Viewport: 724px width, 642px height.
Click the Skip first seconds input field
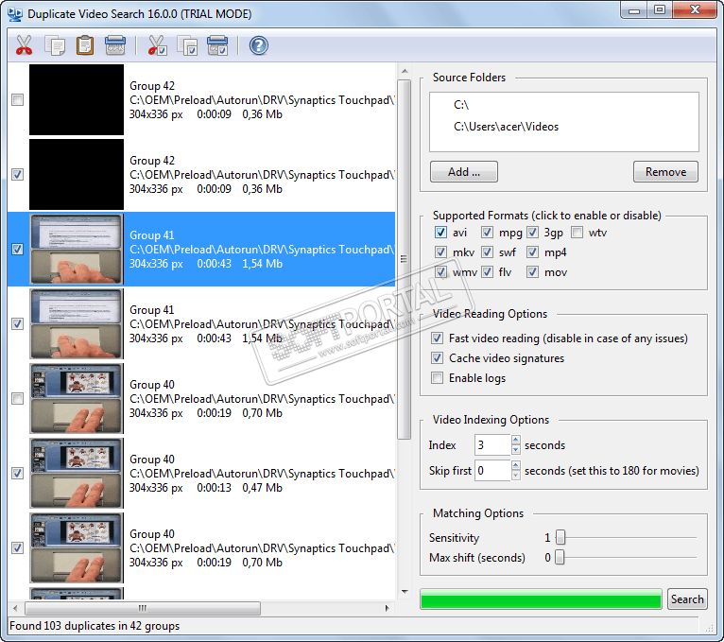(492, 471)
